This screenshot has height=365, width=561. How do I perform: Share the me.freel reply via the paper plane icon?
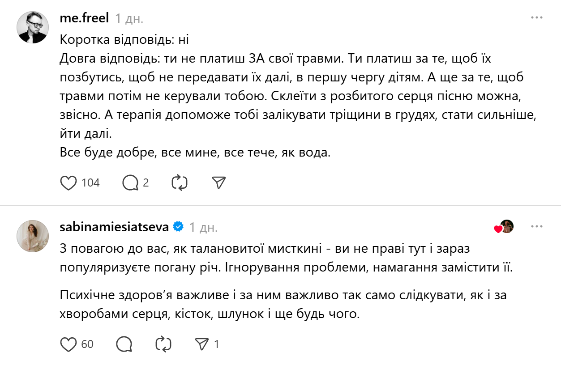pyautogui.click(x=218, y=183)
